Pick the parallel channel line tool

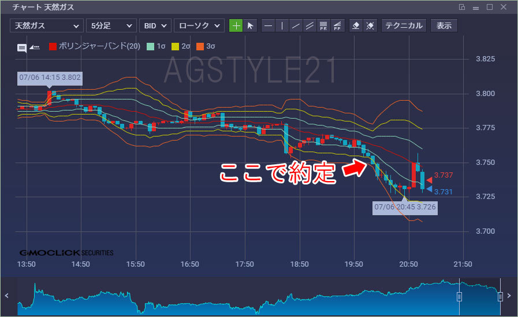pyautogui.click(x=310, y=25)
